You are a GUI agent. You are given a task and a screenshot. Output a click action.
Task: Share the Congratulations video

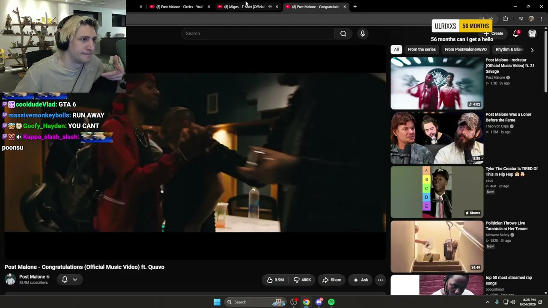pos(331,280)
